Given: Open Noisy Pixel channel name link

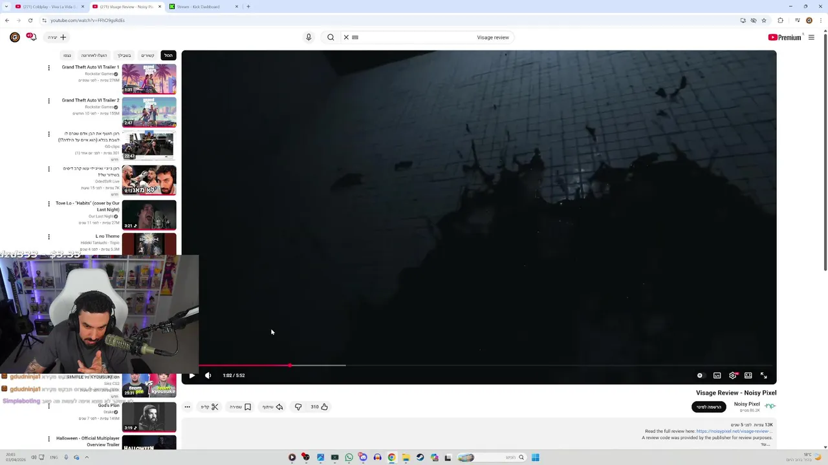Looking at the screenshot, I should [746, 404].
